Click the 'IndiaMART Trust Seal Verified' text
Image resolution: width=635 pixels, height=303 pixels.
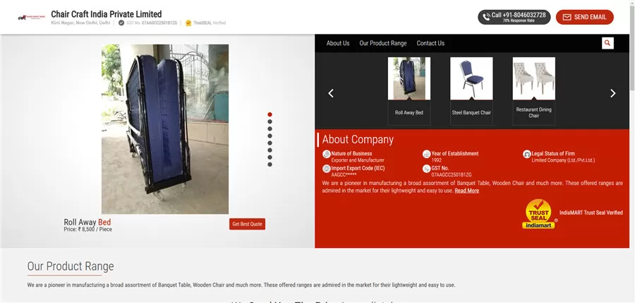[591, 213]
